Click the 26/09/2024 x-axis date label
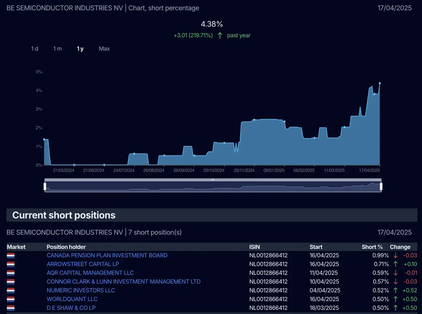 coord(184,170)
